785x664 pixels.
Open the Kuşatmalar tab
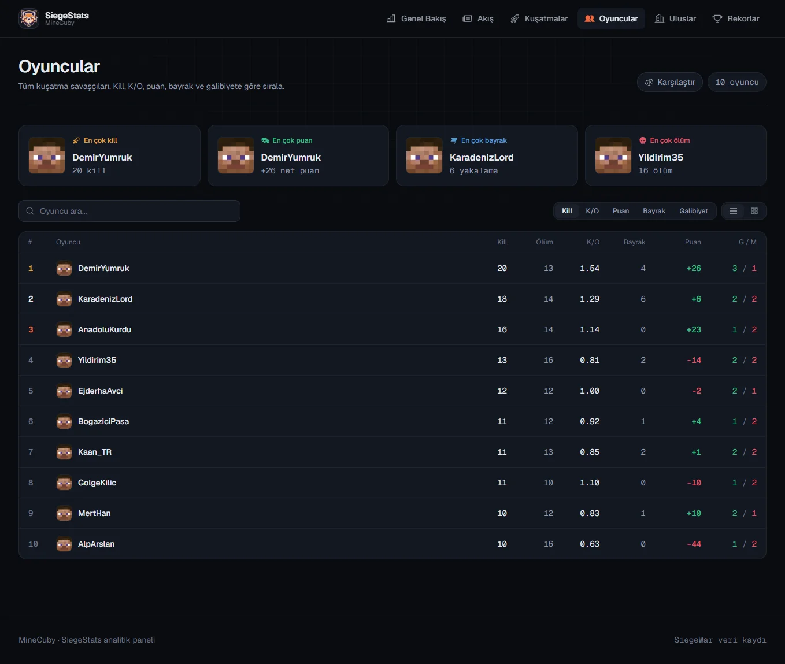pyautogui.click(x=539, y=18)
